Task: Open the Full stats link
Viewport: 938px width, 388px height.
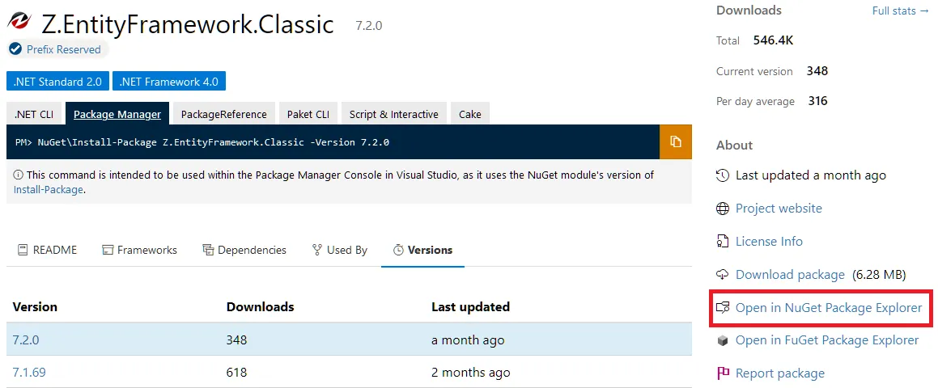Action: 900,11
